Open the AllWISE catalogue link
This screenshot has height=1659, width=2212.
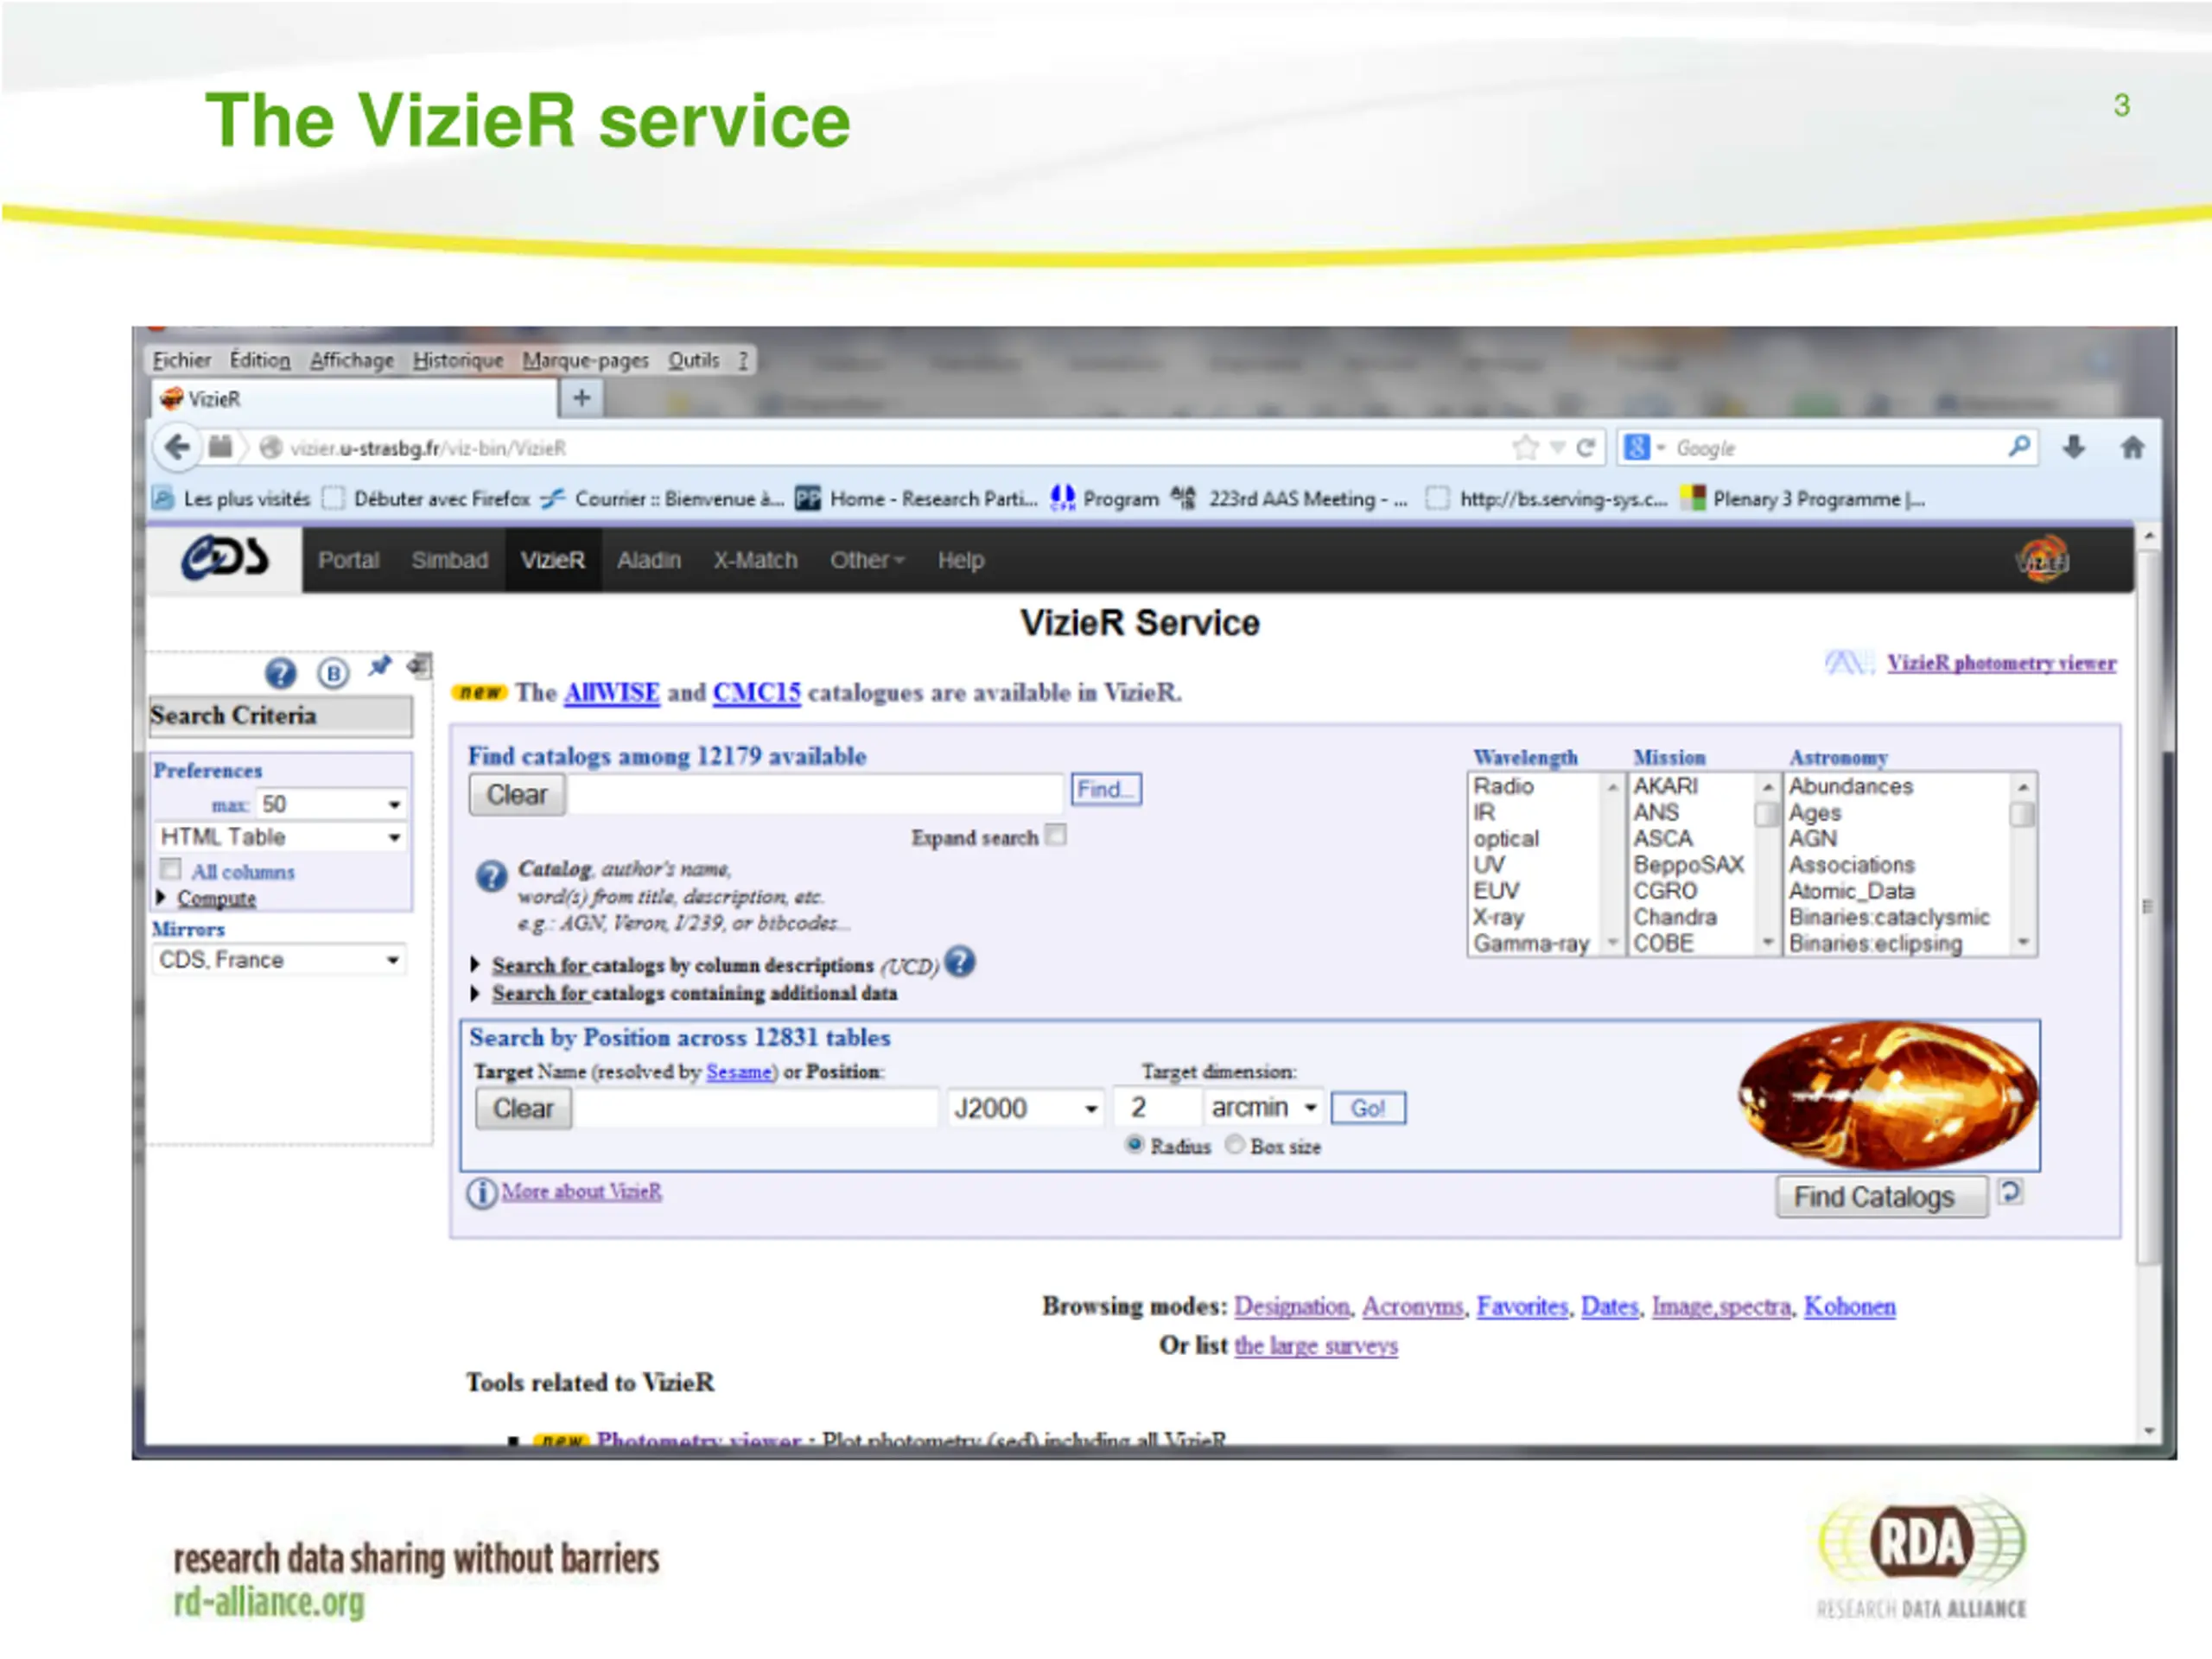pos(611,692)
